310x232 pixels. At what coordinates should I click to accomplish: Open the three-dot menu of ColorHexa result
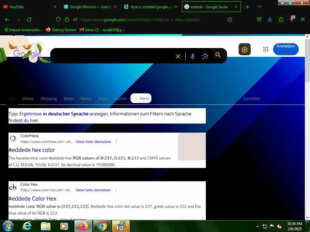tap(116, 141)
